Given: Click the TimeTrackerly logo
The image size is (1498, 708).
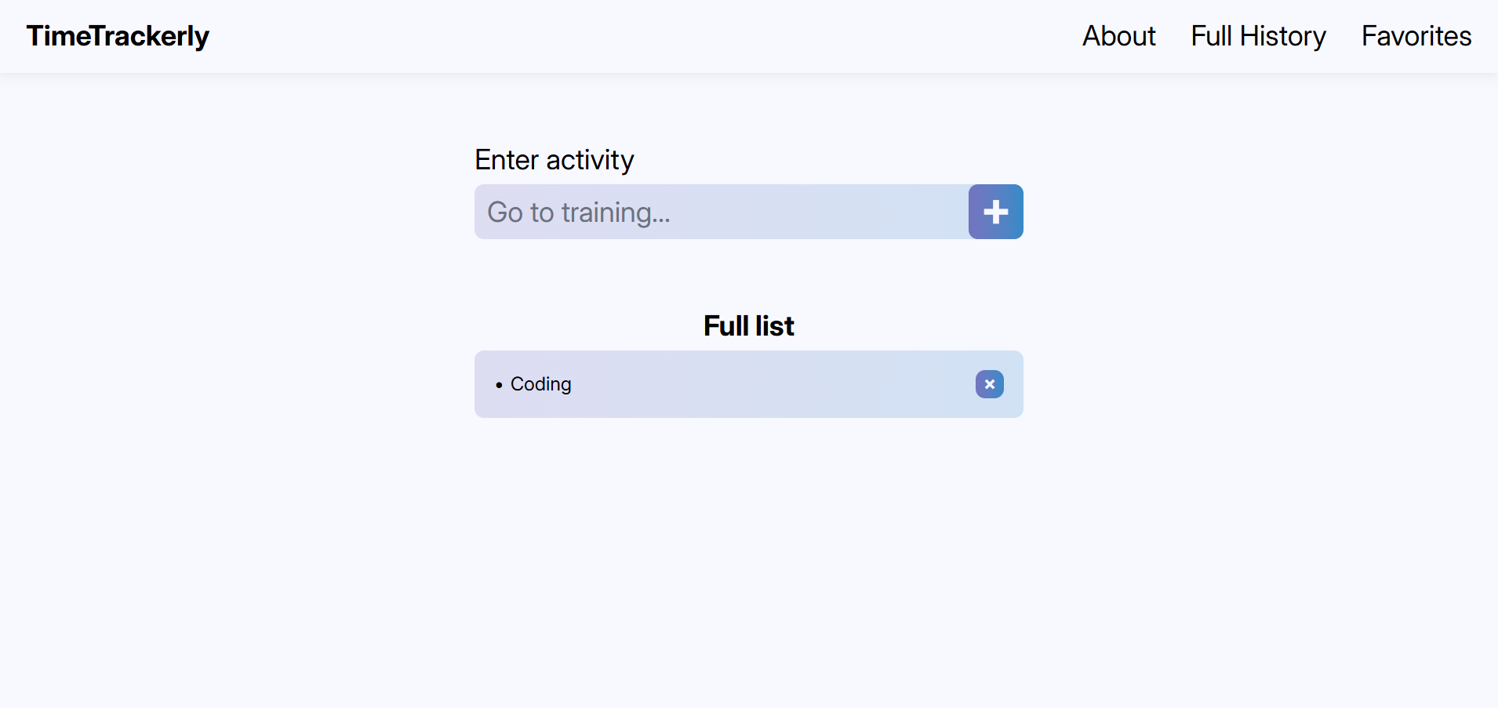Looking at the screenshot, I should pyautogui.click(x=118, y=36).
